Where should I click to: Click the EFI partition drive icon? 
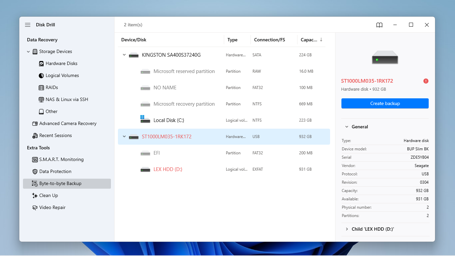[x=145, y=153]
